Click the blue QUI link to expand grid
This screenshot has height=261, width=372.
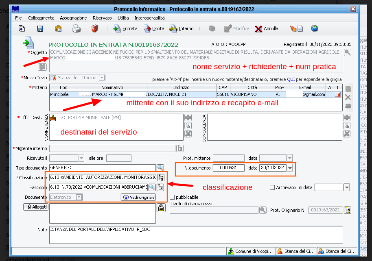[291, 79]
